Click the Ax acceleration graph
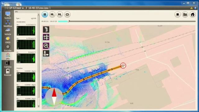The image size is (199, 112). tap(26, 31)
